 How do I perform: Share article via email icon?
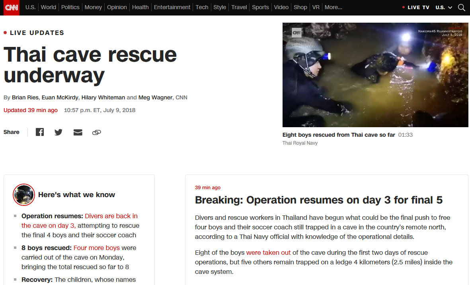click(78, 132)
